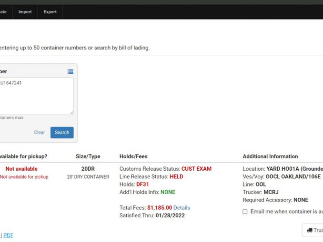
Task: Click the list view icon in search panel
Action: click(x=70, y=72)
